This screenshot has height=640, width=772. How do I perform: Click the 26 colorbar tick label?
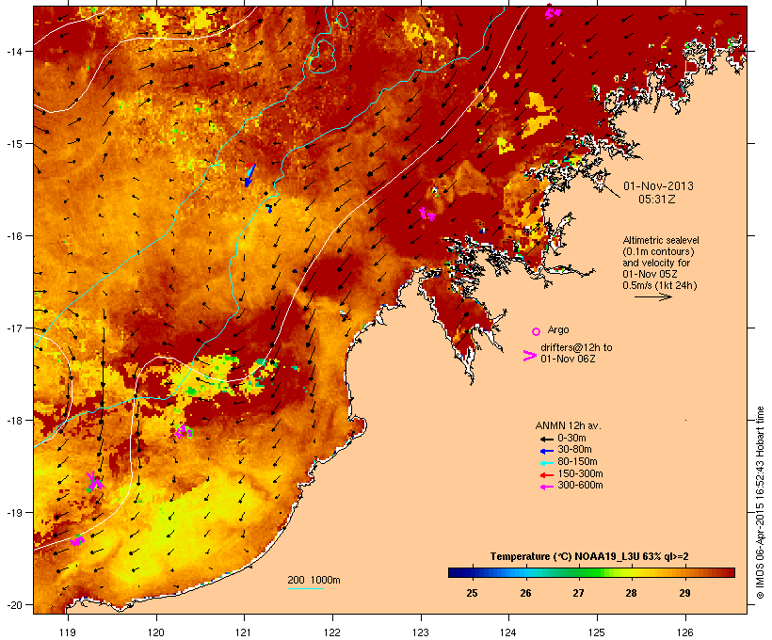[x=525, y=593]
